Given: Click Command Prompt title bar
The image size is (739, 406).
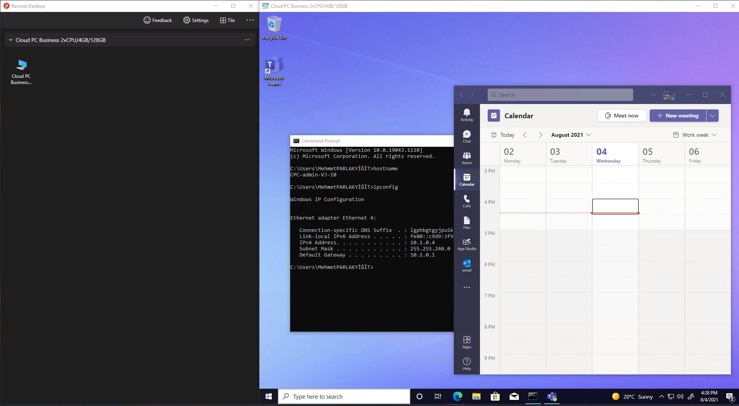Looking at the screenshot, I should [372, 141].
